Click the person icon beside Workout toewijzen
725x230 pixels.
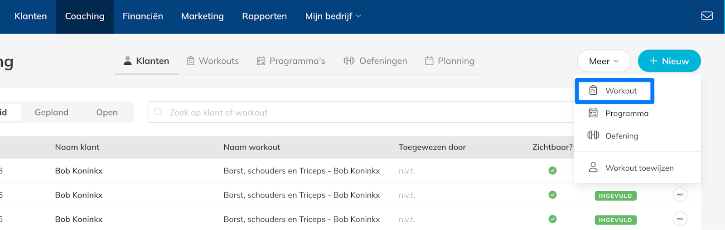coord(593,168)
